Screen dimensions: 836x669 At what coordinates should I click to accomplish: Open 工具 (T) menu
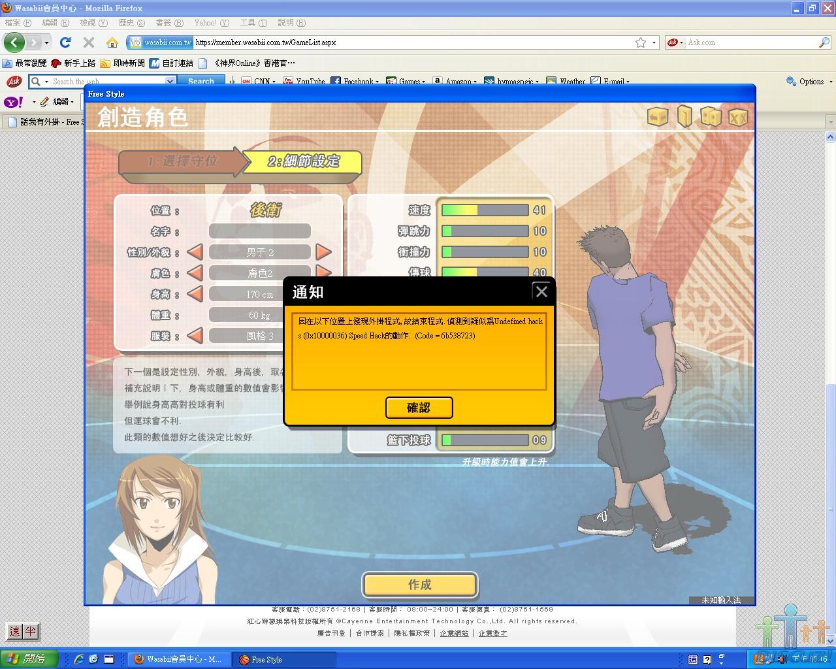pos(253,23)
